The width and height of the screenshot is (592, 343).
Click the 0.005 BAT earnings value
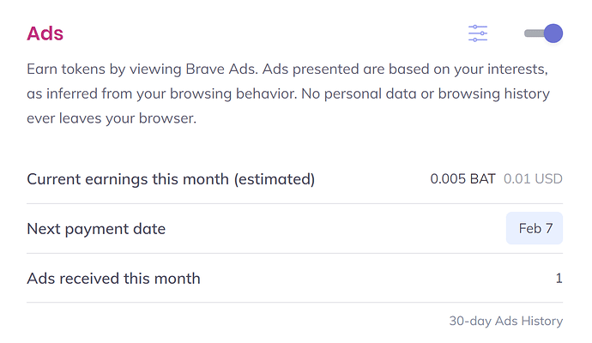pos(462,179)
